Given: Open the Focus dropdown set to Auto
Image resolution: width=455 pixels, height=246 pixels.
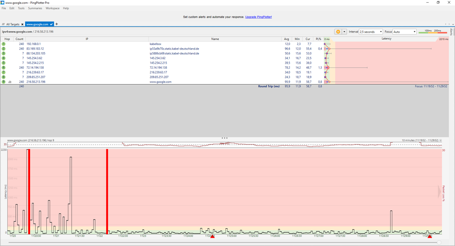Looking at the screenshot, I should coord(404,31).
